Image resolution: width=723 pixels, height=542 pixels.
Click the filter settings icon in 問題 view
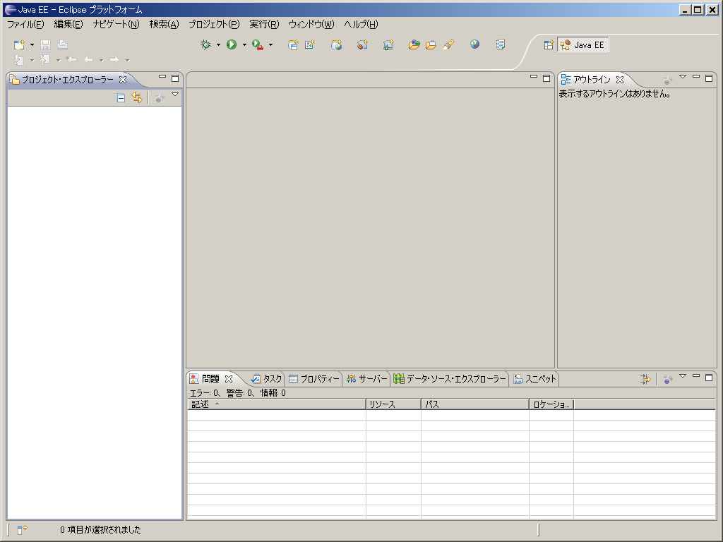click(645, 379)
